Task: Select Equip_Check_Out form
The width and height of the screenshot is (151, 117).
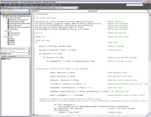Action: point(15,33)
